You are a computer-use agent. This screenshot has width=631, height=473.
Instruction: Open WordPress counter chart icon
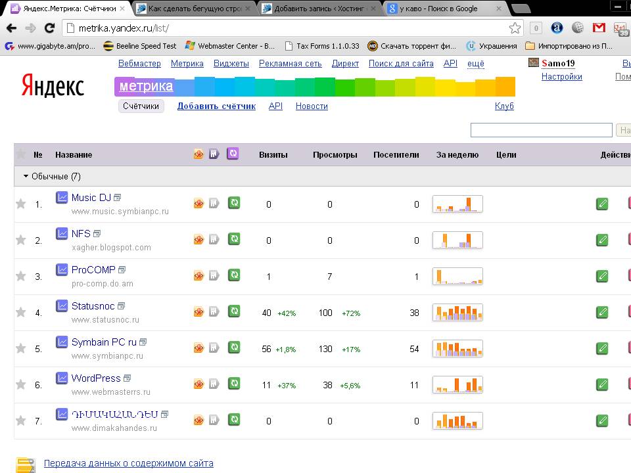click(x=62, y=378)
